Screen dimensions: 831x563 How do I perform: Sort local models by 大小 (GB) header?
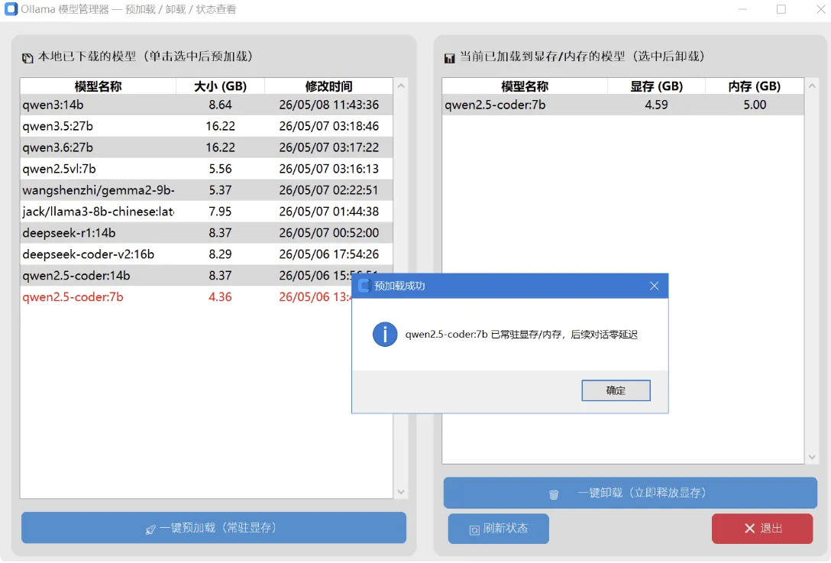(x=220, y=86)
